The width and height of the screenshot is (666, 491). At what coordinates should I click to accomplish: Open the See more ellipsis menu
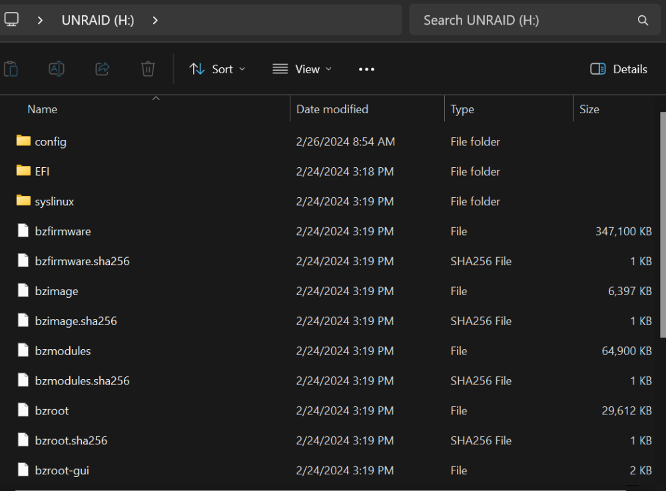[366, 69]
